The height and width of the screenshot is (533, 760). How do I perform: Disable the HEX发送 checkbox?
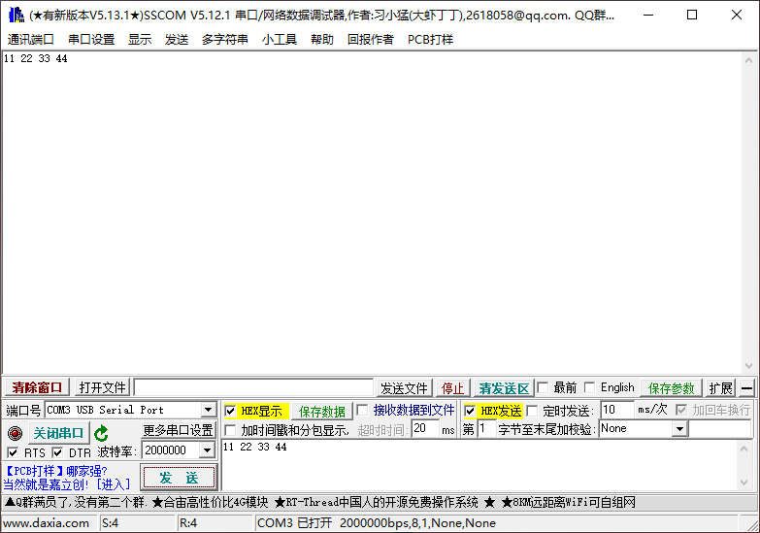(x=470, y=411)
